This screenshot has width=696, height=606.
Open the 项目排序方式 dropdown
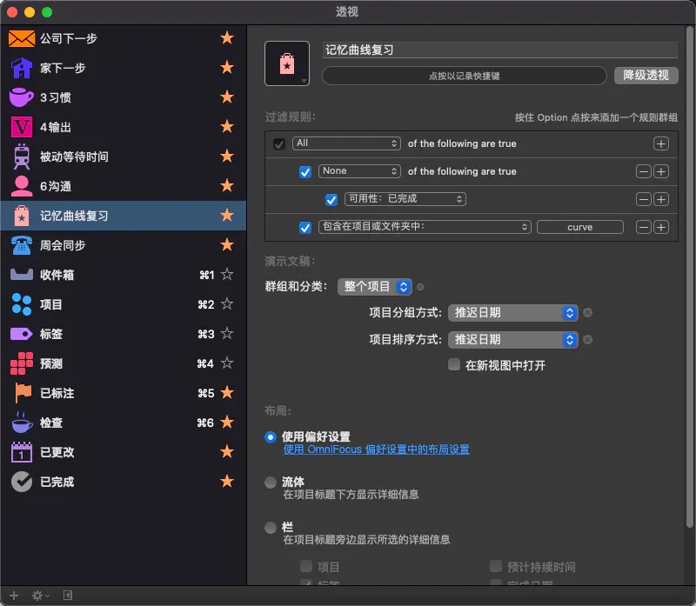tap(512, 340)
